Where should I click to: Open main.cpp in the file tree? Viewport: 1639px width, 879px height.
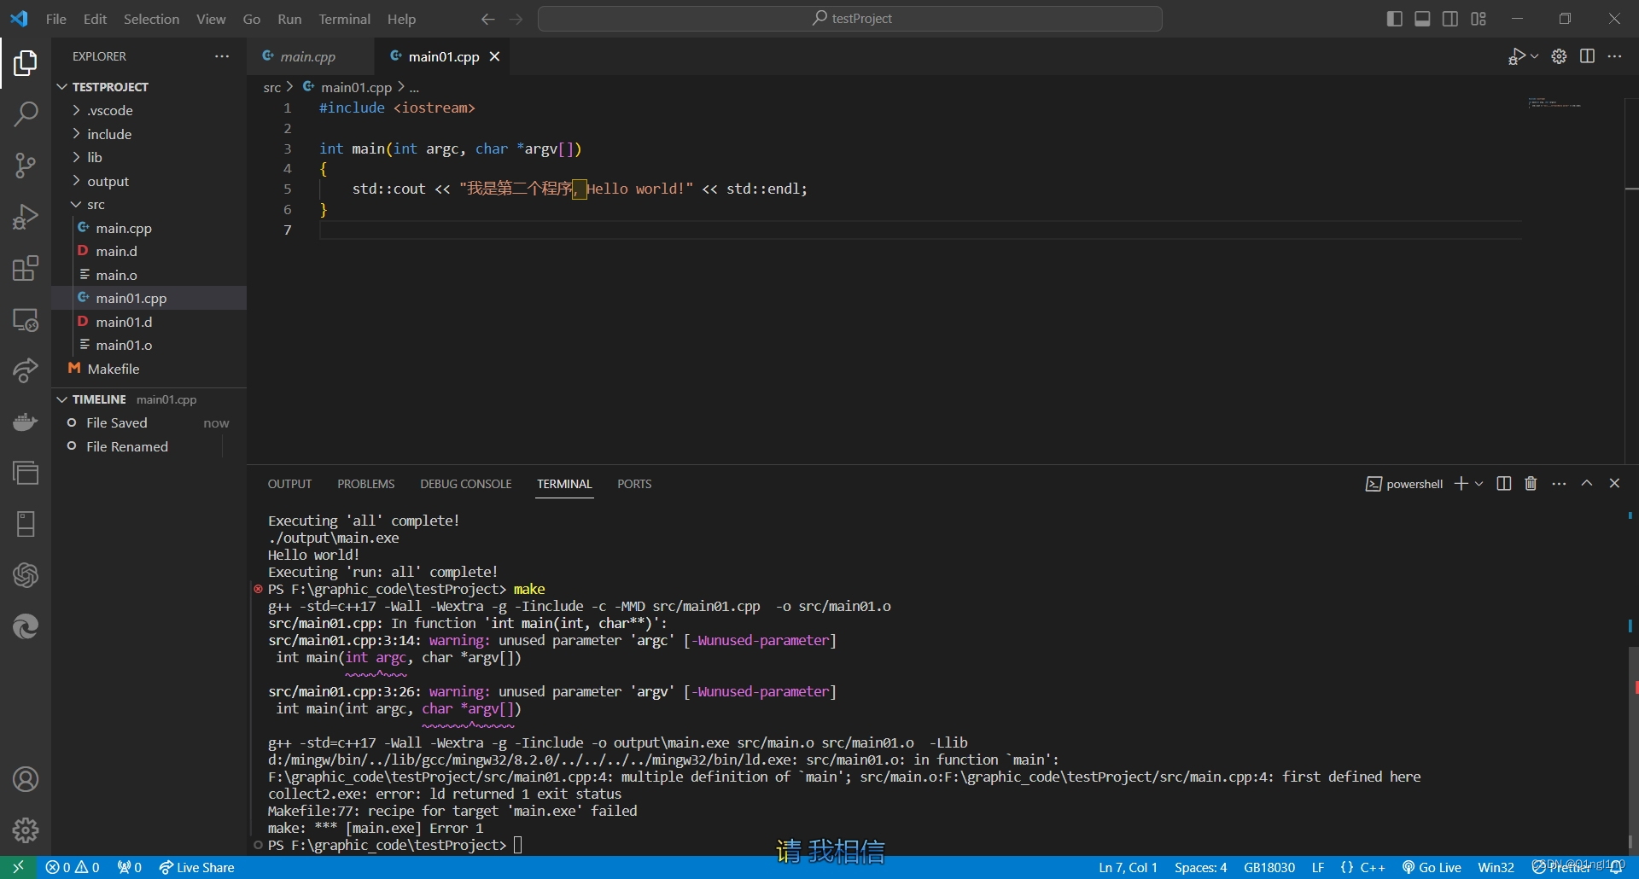pos(149,228)
